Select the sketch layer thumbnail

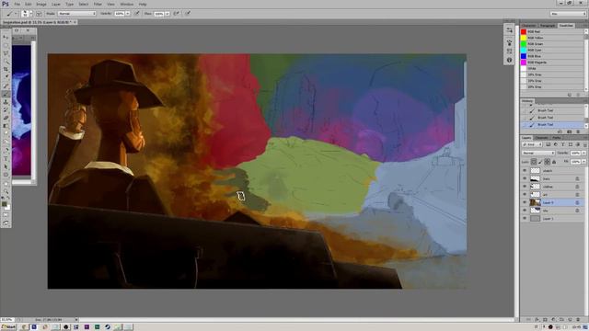coord(535,171)
